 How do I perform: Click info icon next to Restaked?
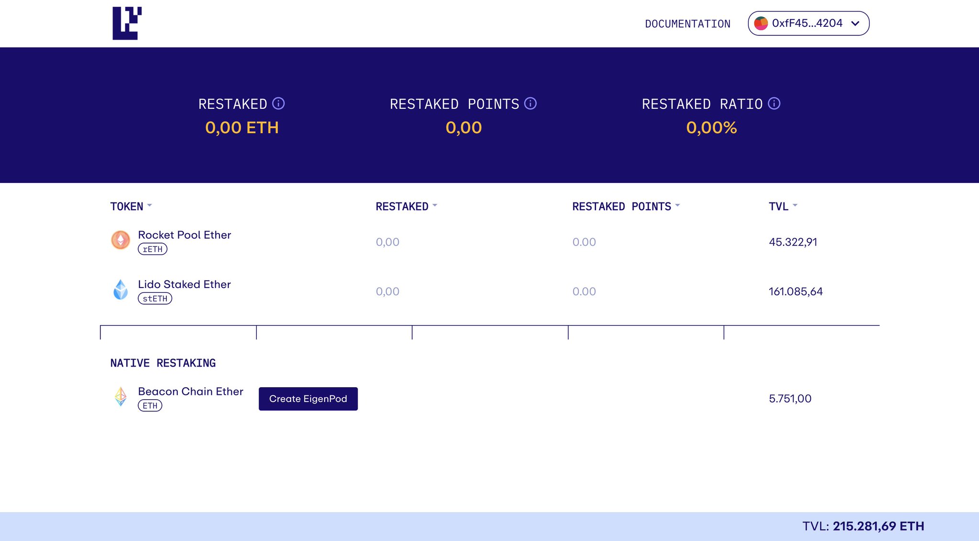pos(278,104)
